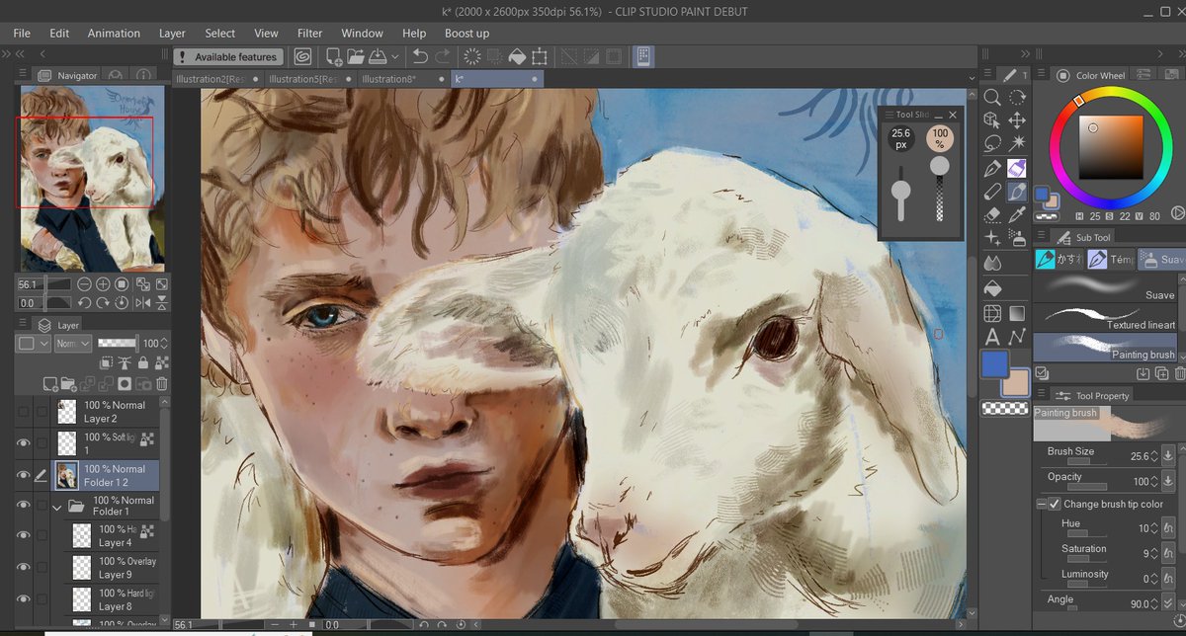The image size is (1186, 636).
Task: Open the Filter menu
Action: (x=309, y=33)
